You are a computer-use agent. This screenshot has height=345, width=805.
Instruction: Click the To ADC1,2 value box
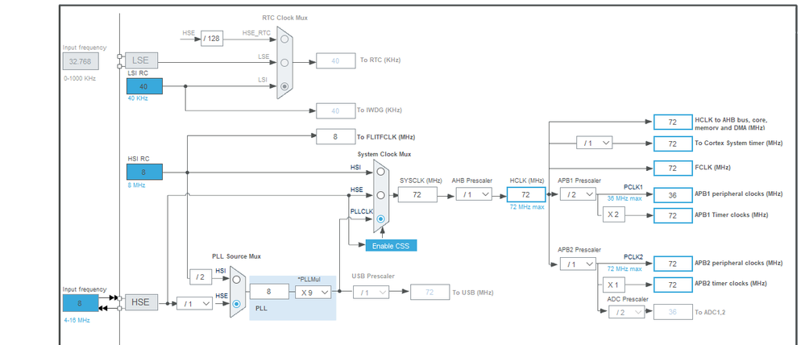[x=673, y=312]
